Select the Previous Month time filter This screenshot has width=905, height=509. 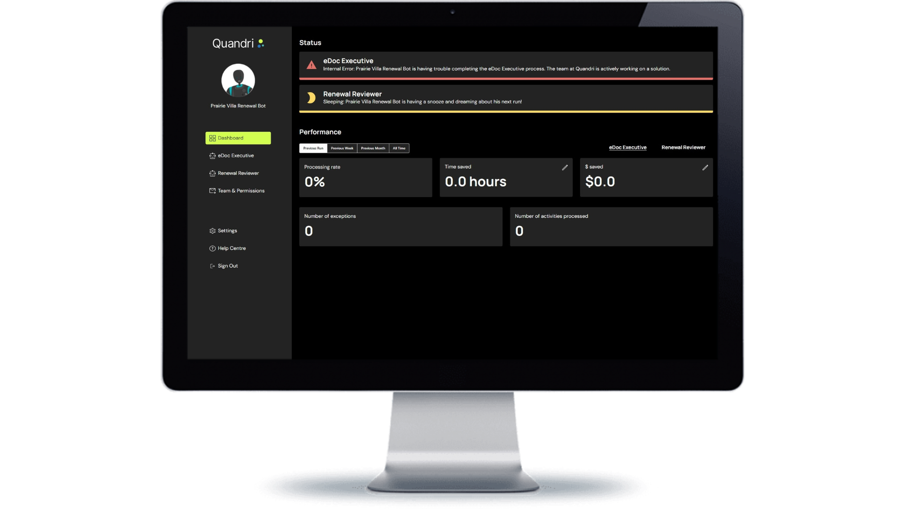tap(373, 148)
